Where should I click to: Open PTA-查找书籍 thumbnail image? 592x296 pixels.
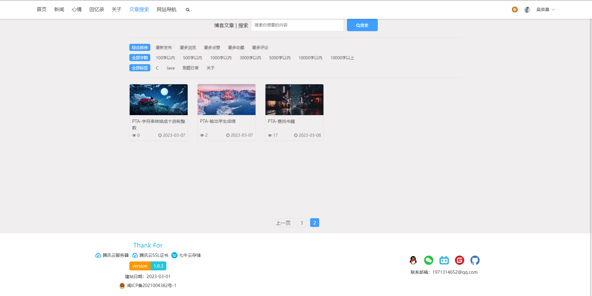[x=294, y=100]
